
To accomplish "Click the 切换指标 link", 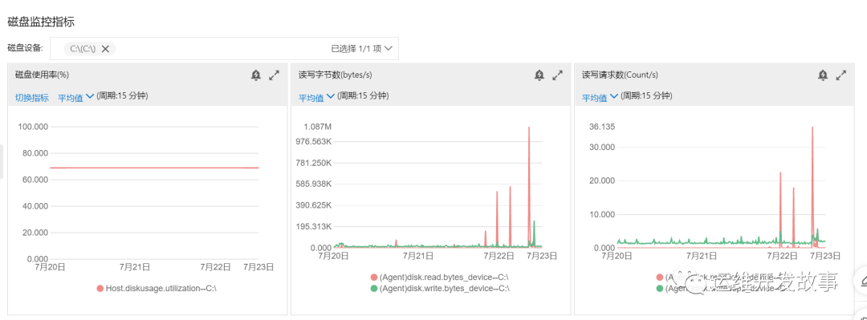I will point(31,97).
